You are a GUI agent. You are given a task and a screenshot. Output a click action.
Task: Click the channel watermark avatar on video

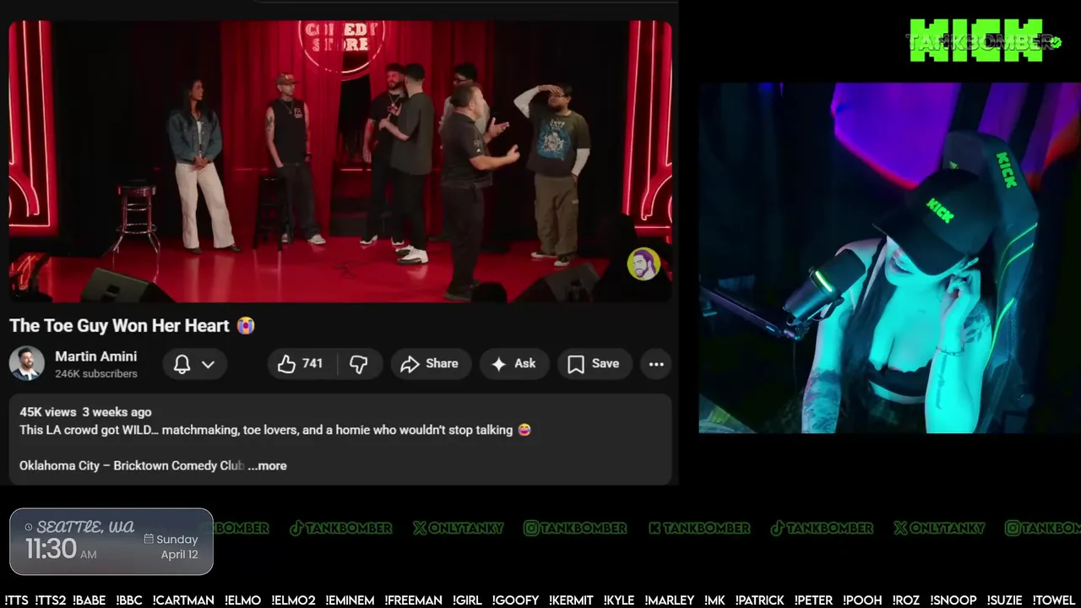(643, 264)
